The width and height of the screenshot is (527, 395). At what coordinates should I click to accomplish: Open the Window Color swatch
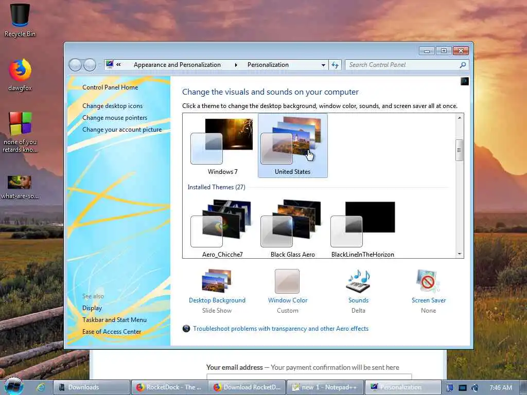287,281
